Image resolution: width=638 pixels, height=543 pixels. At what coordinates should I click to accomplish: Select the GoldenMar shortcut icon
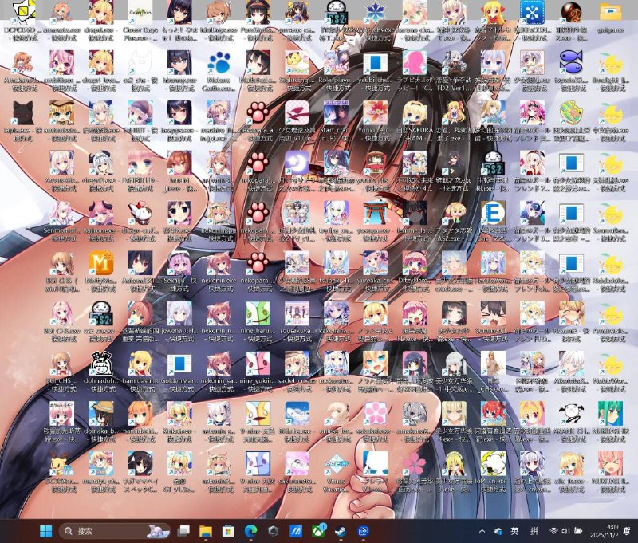point(179,364)
